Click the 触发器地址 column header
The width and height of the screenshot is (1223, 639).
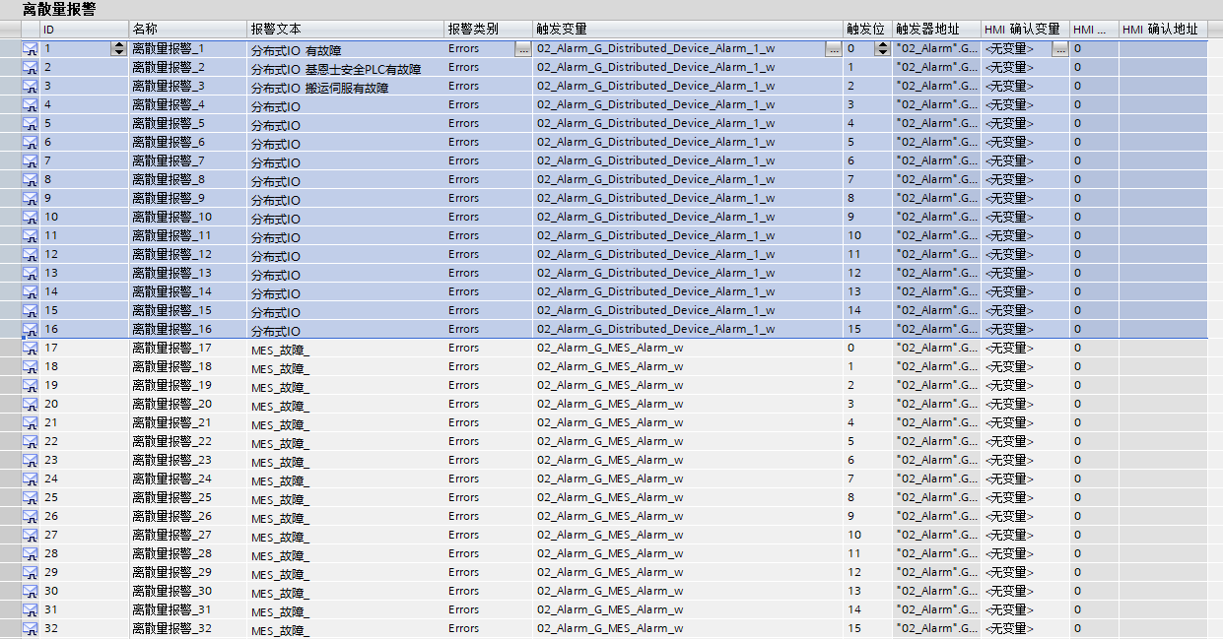(x=936, y=30)
